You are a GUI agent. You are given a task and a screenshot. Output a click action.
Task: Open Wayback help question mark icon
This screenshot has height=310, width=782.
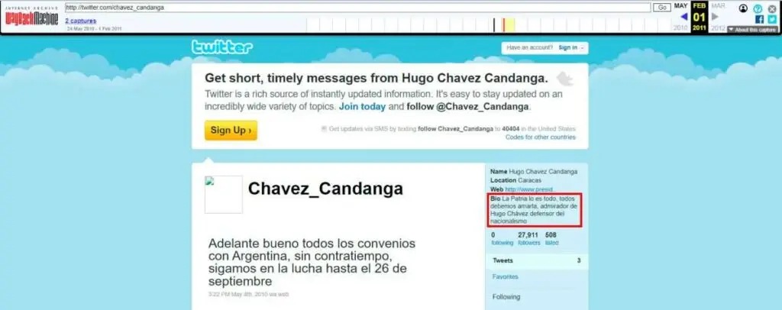(x=758, y=8)
